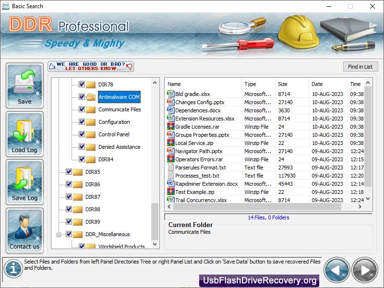Click the PowerPoint icon for Changes Config.pptx
Image resolution: width=384 pixels, height=288 pixels.
coord(170,102)
